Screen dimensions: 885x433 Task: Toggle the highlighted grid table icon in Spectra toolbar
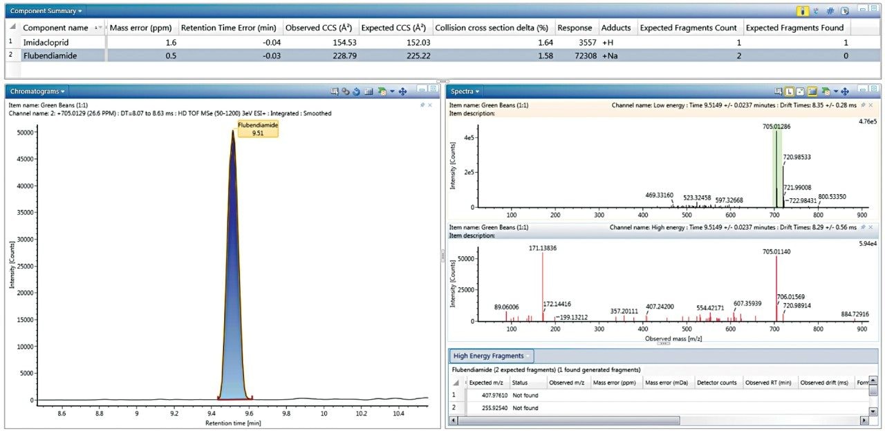coord(812,91)
